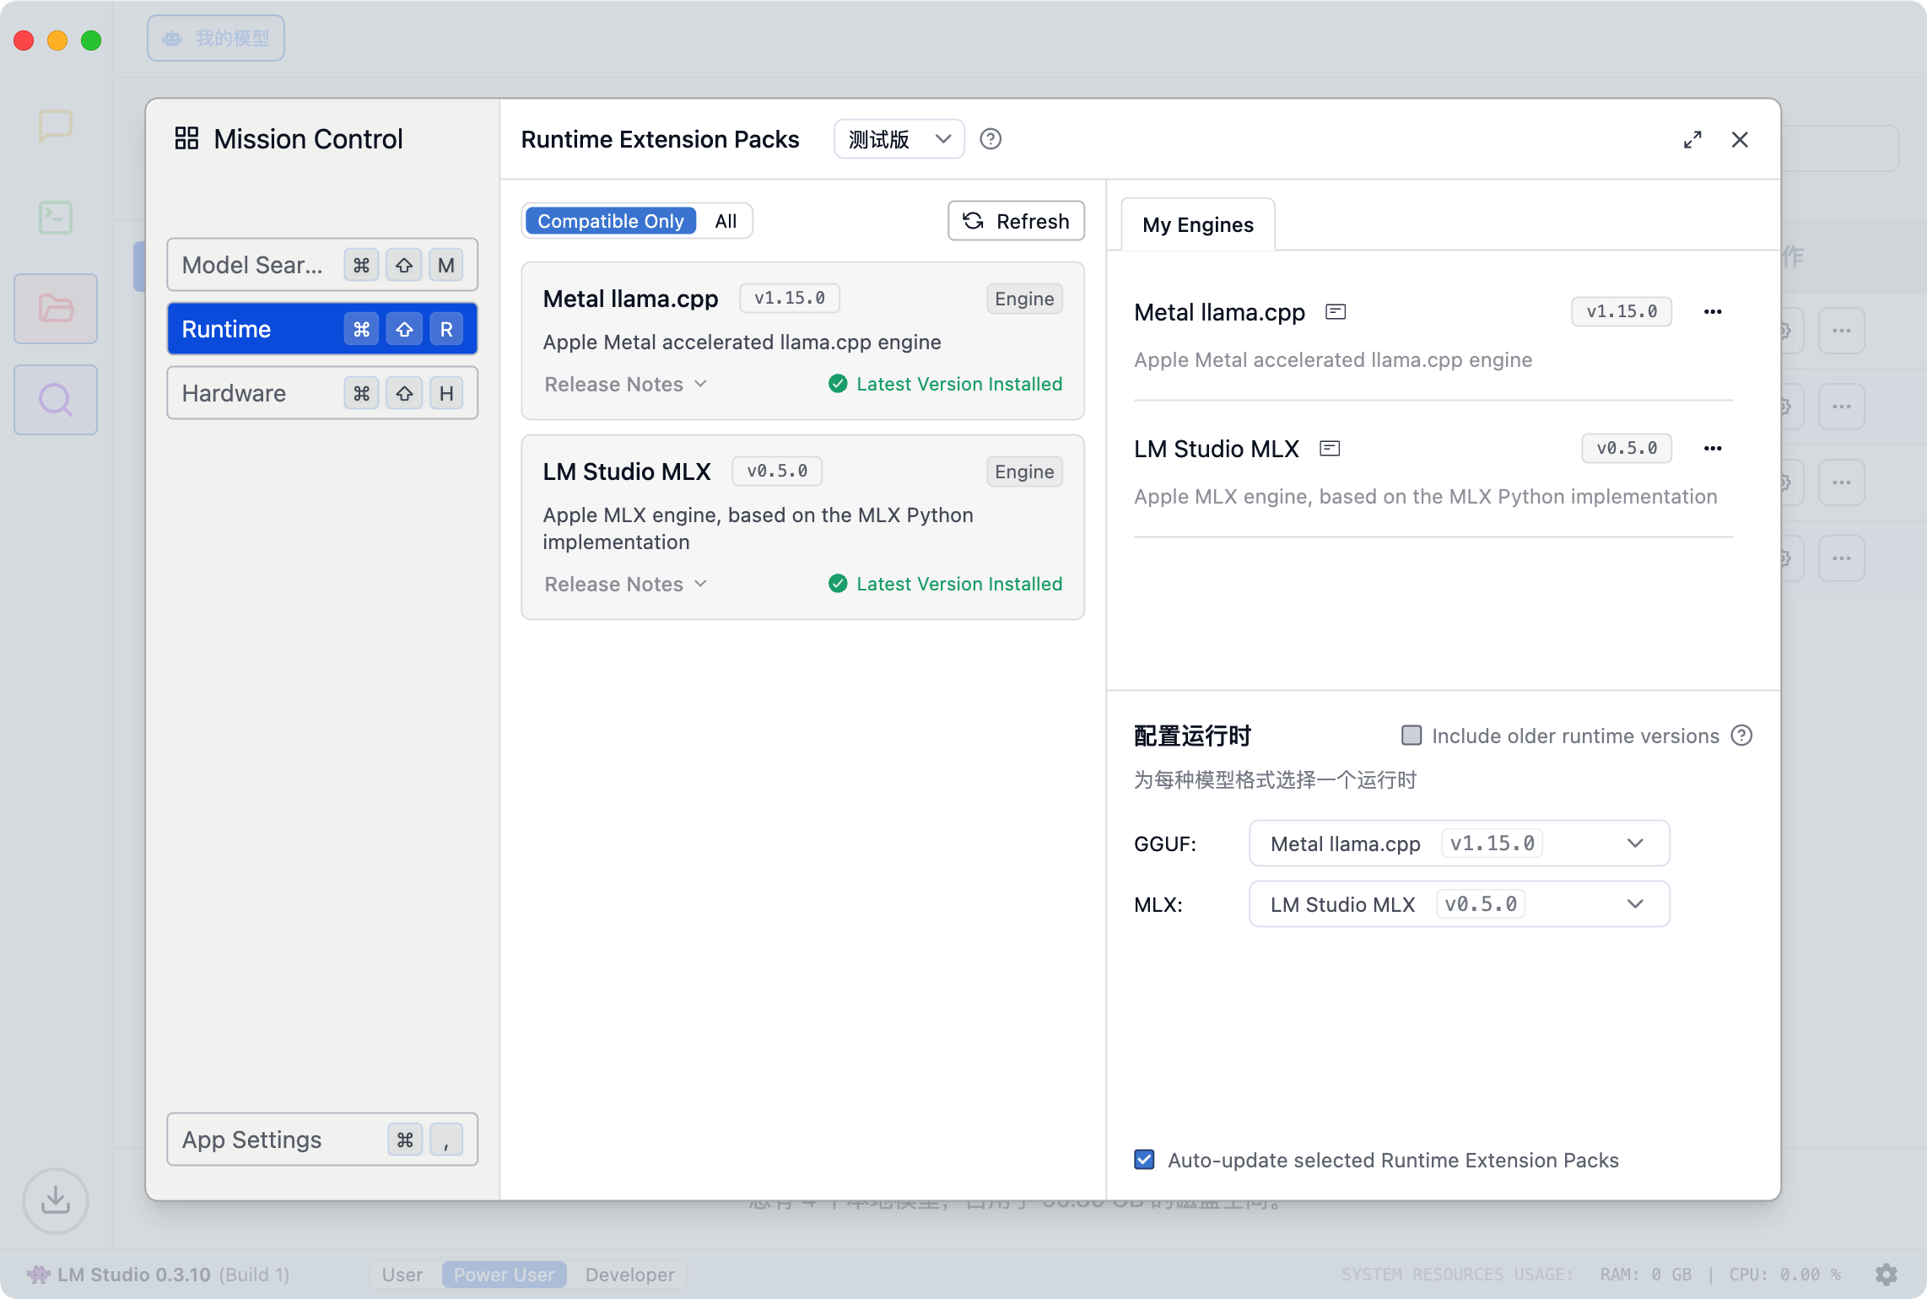Viewport: 1927px width, 1299px height.
Task: Open the My Models folder sidebar icon
Action: pos(56,309)
